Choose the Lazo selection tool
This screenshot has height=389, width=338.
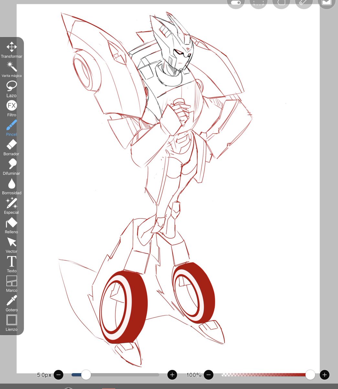pyautogui.click(x=12, y=89)
